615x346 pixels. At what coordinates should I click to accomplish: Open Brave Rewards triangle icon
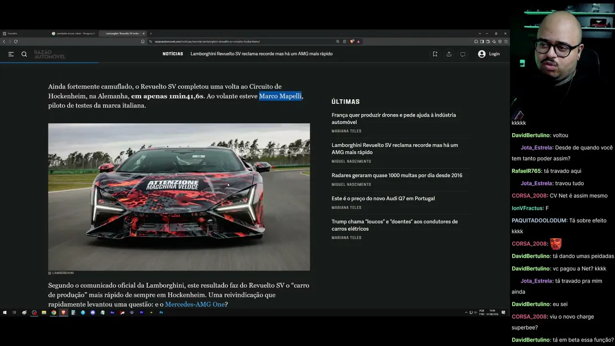coord(358,41)
